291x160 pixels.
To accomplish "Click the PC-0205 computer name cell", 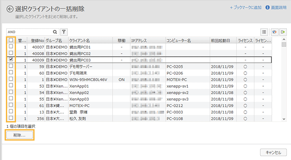I will 188,67.
